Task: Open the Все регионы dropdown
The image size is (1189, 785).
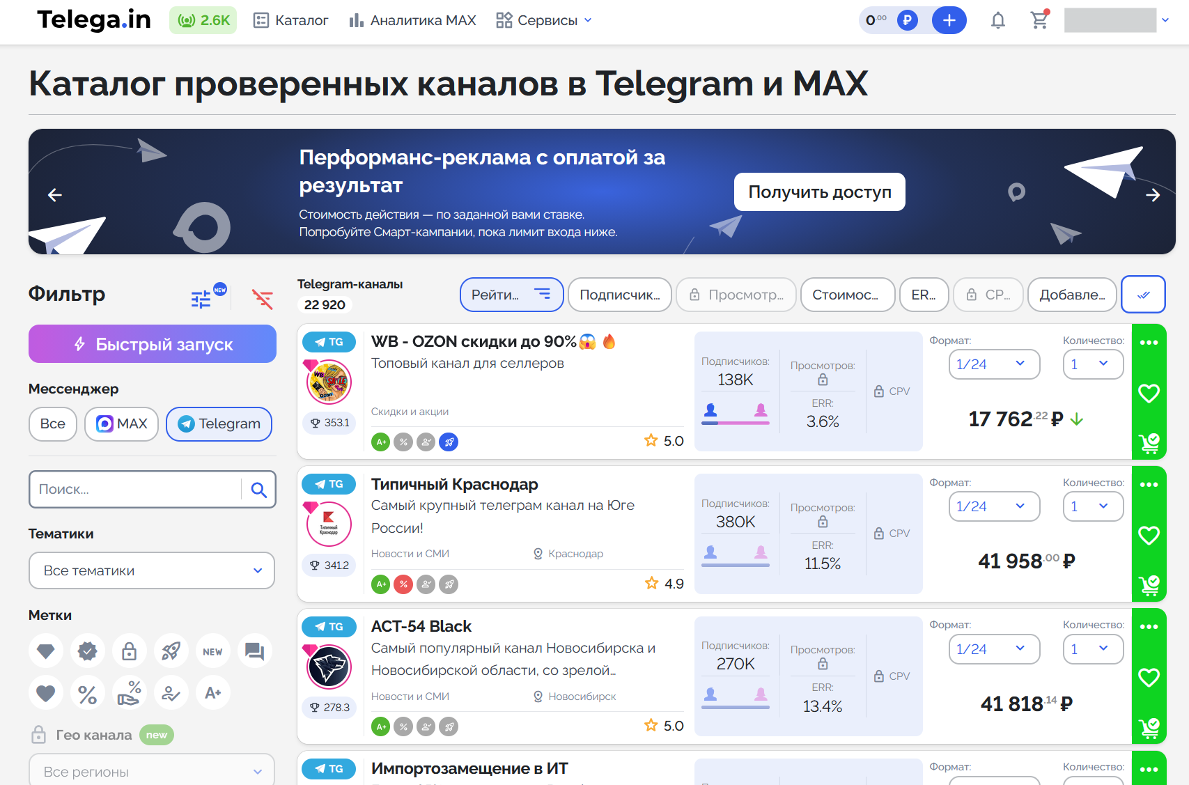Action: 152,770
